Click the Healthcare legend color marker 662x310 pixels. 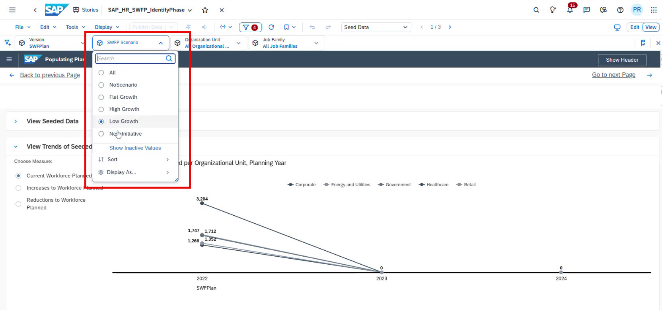tap(422, 185)
